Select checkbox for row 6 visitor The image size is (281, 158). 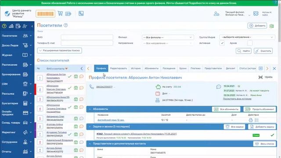point(40,126)
